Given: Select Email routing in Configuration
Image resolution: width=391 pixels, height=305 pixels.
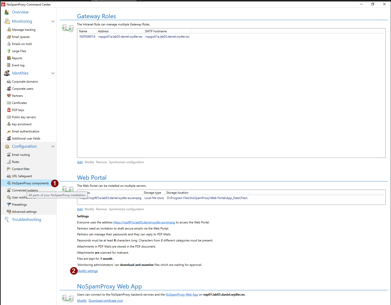Looking at the screenshot, I should click(x=21, y=155).
